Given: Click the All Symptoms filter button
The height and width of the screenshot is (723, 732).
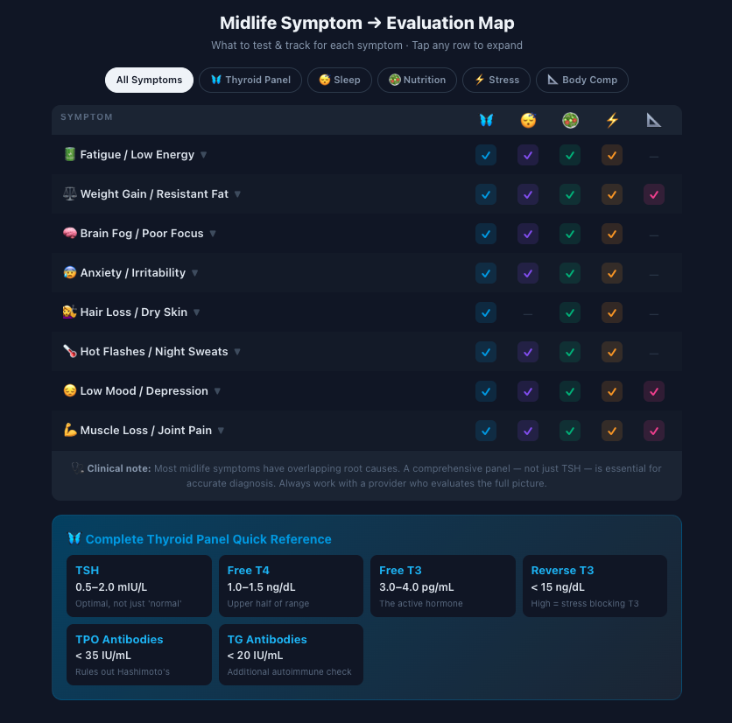Looking at the screenshot, I should pyautogui.click(x=149, y=80).
